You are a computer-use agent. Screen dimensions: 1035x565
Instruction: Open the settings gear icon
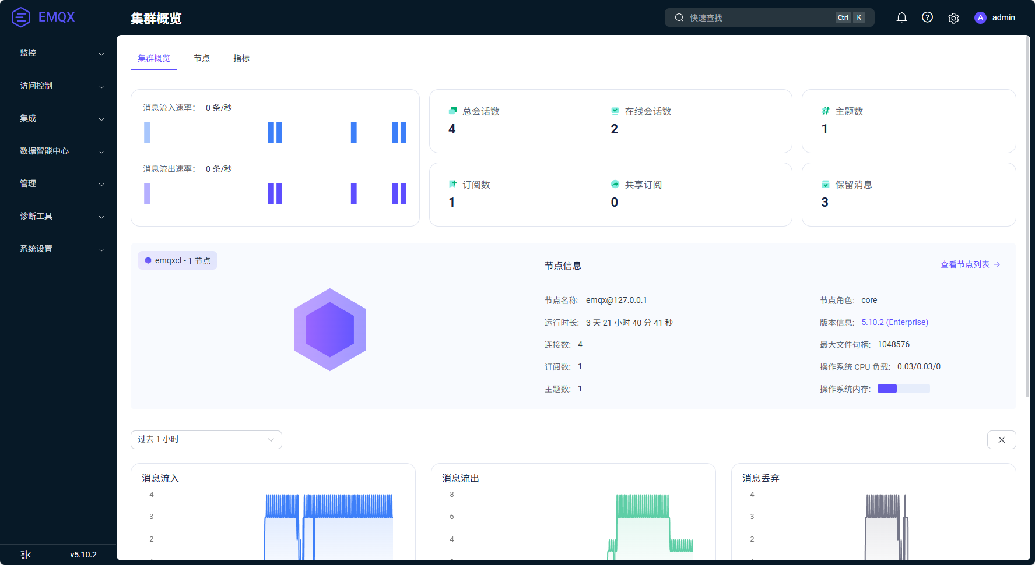point(953,18)
